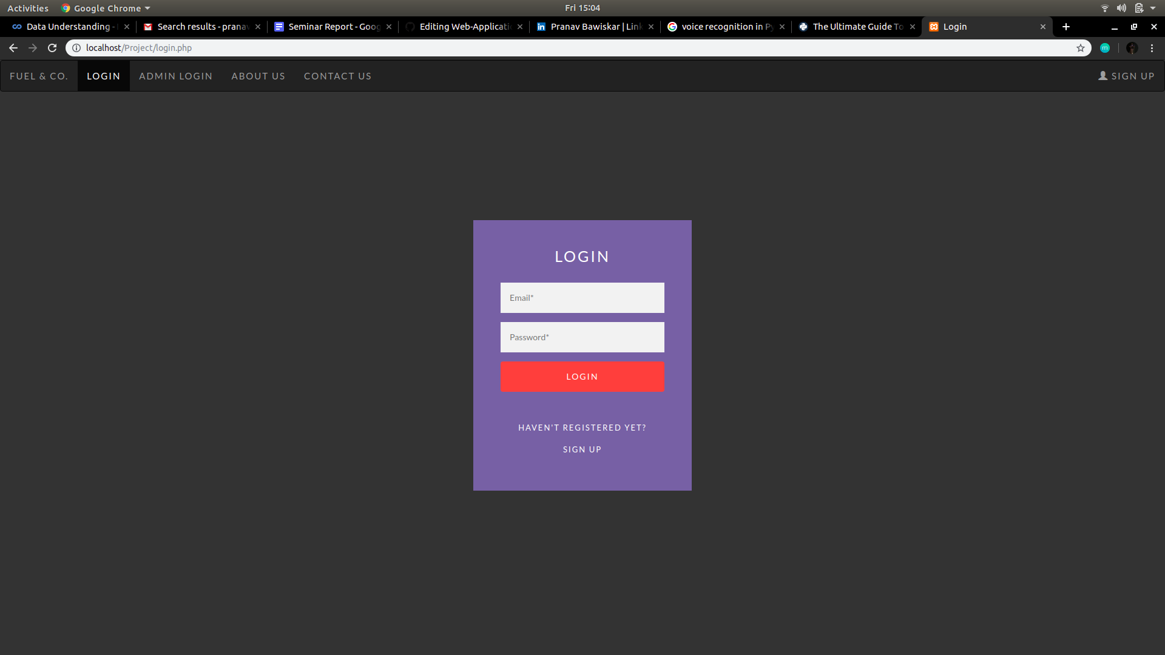Click the browser back arrow
The image size is (1165, 655).
(13, 48)
